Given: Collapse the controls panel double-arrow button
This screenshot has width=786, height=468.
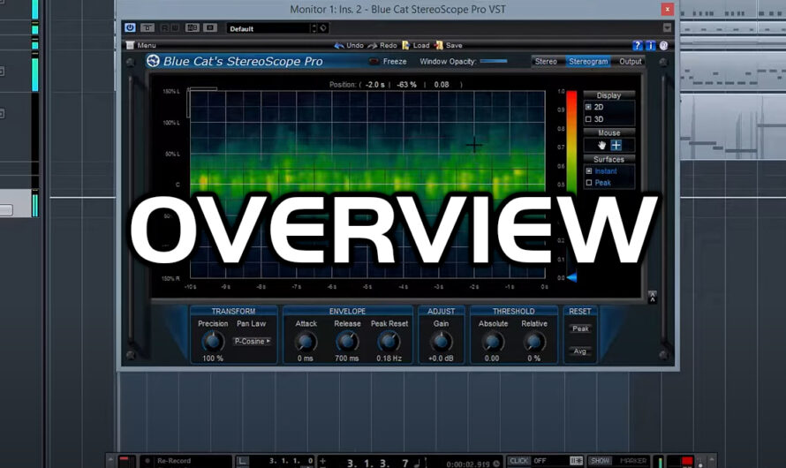Looking at the screenshot, I should [652, 297].
